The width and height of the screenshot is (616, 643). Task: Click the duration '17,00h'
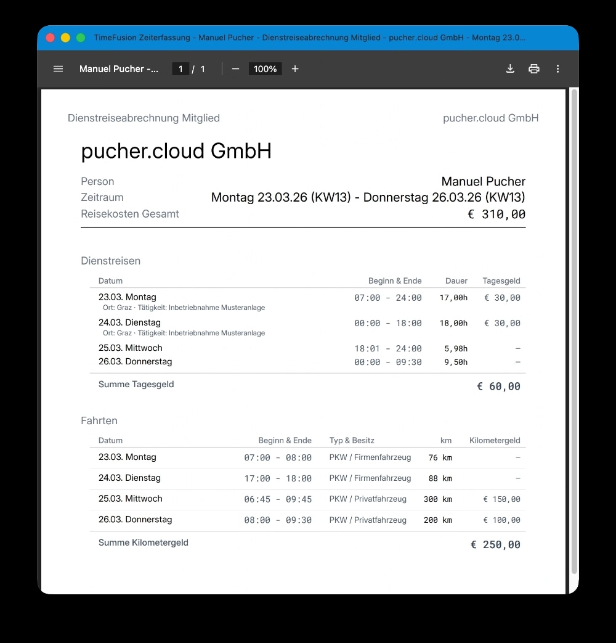(x=454, y=298)
